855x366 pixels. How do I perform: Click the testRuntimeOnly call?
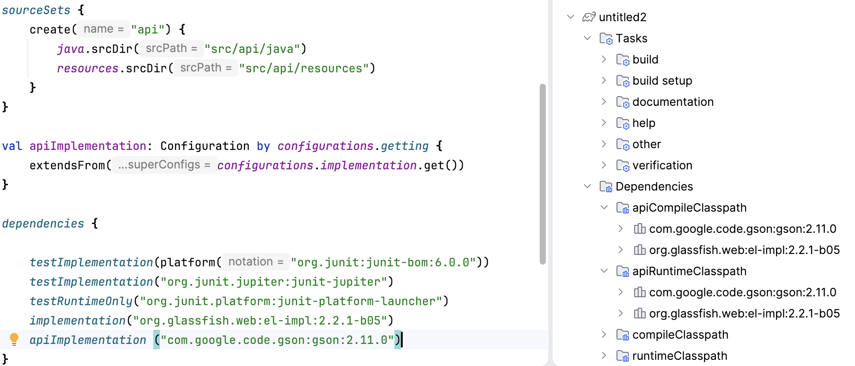pyautogui.click(x=81, y=301)
